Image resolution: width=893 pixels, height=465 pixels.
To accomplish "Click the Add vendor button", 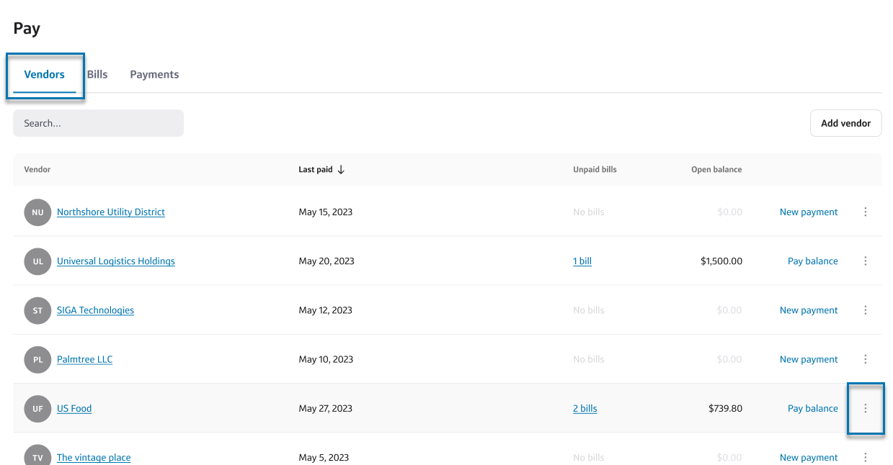I will point(845,123).
